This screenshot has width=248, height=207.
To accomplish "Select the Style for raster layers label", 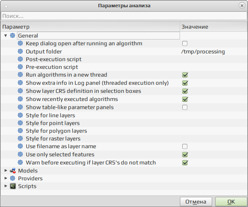I will (x=53, y=139).
